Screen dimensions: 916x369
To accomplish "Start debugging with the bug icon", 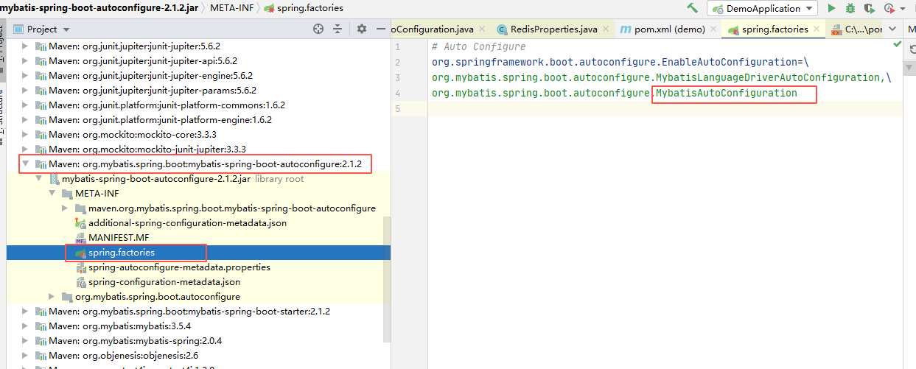I will pos(850,8).
